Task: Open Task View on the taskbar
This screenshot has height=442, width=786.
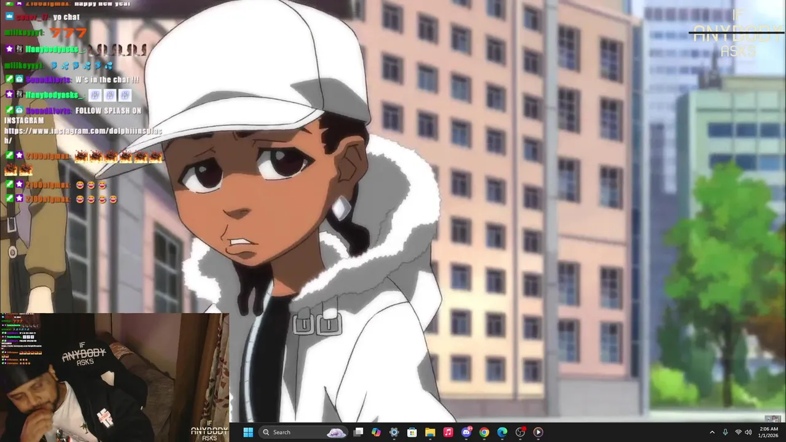Action: (x=359, y=432)
